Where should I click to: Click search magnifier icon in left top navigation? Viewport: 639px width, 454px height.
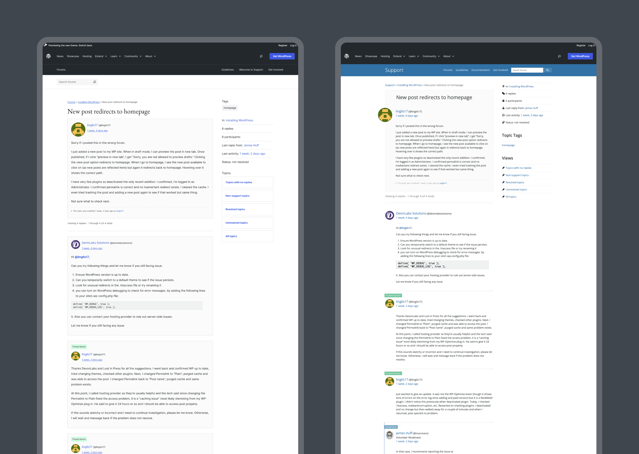coord(261,56)
